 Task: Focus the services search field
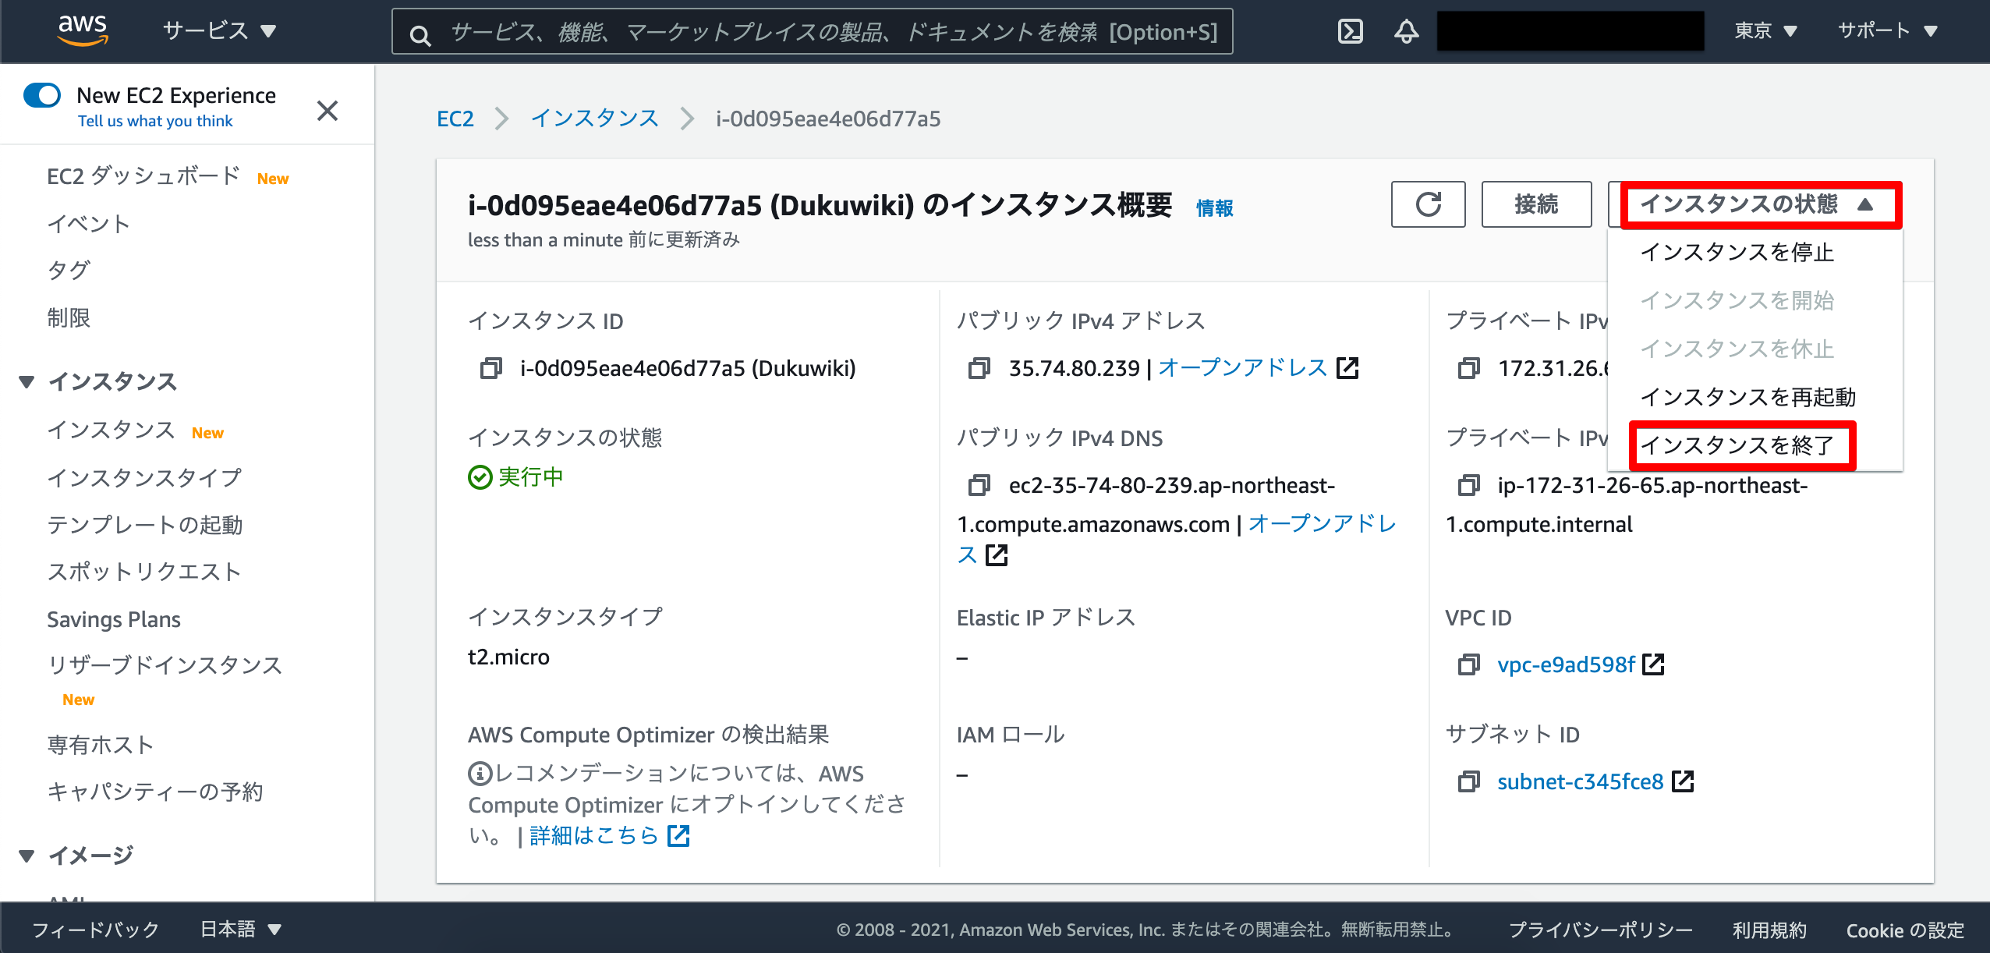(813, 32)
